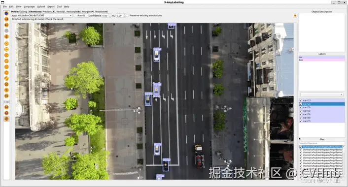
Task: Toggle Preserve existing annotations checkbox
Action: pyautogui.click(x=127, y=16)
